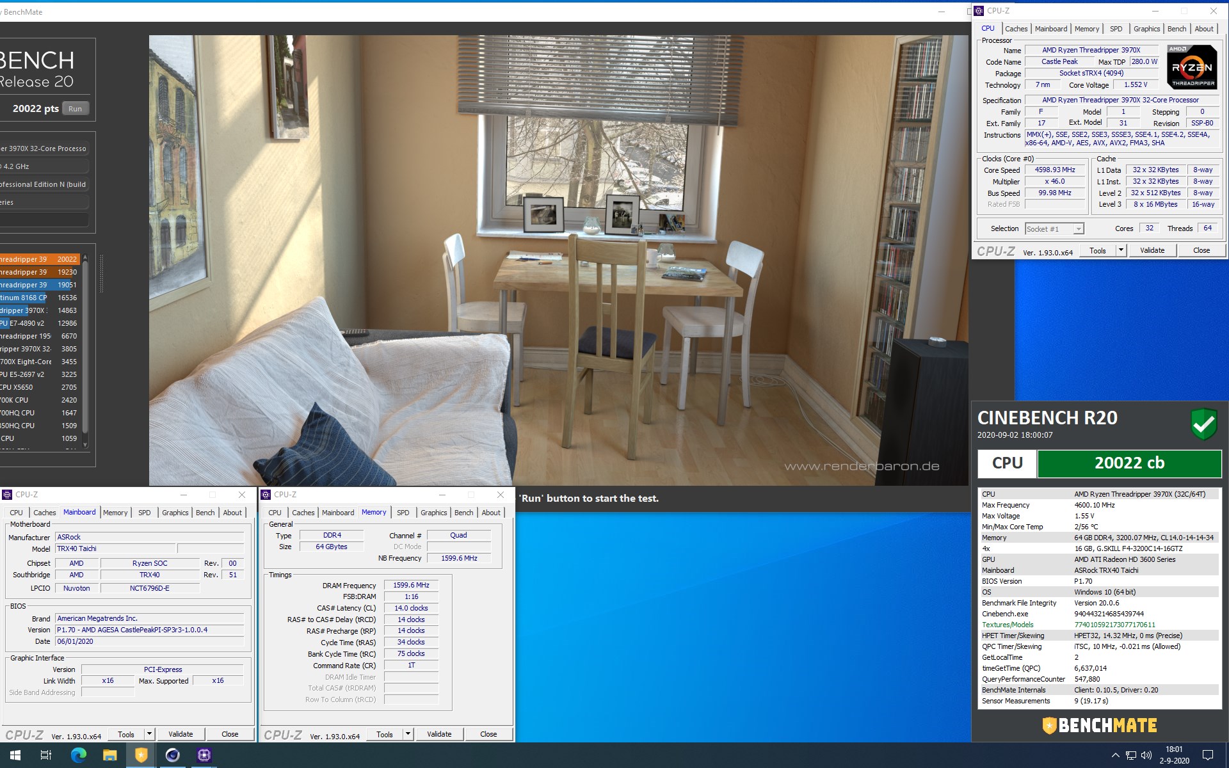Click the Cinebench ranking list scrollbar thumb
The width and height of the screenshot is (1229, 768).
coord(85,346)
